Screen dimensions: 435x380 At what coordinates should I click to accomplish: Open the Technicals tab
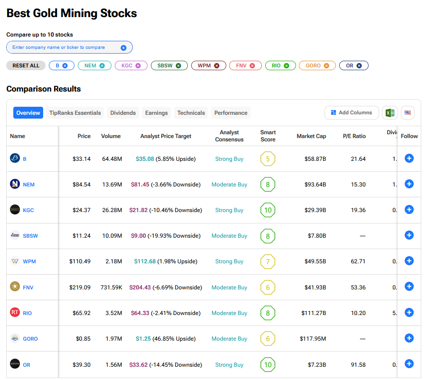coord(191,113)
